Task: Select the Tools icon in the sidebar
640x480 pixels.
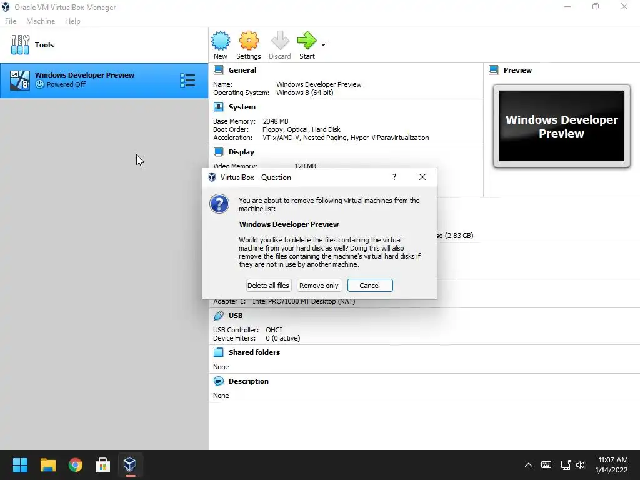Action: [x=20, y=45]
